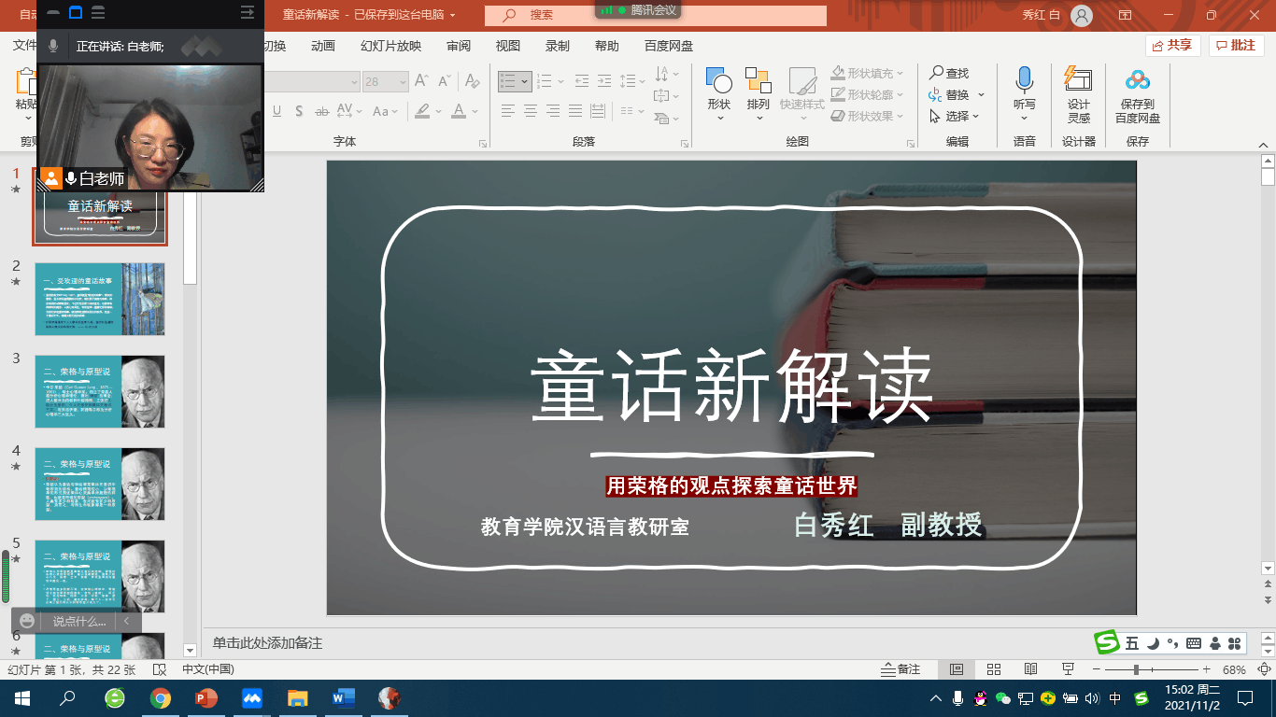Click the 听写 dictate microphone icon
Screen dimensions: 1276x717
[x=1024, y=81]
